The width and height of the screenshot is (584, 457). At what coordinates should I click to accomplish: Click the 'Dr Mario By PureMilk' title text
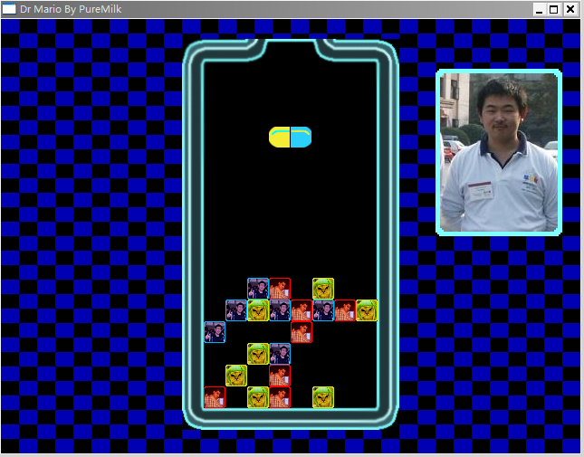coord(71,9)
